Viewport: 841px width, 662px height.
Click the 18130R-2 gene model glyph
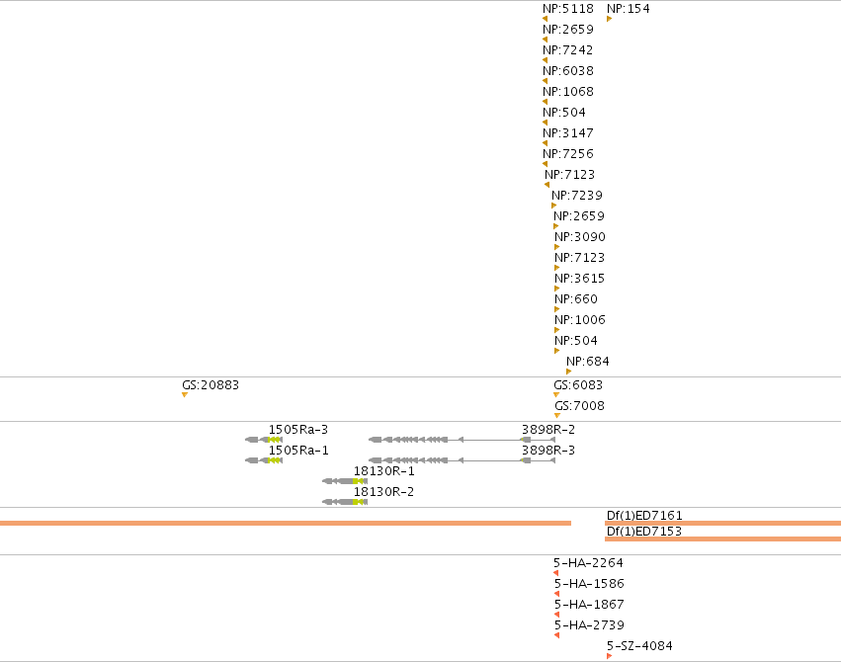click(x=345, y=502)
